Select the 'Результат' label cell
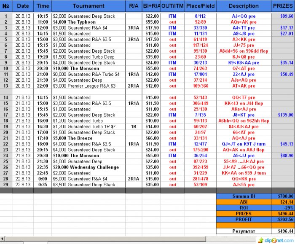 pos(244,231)
